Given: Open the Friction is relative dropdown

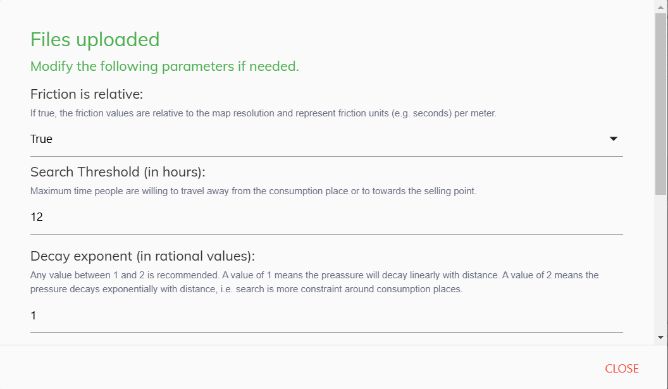Looking at the screenshot, I should 326,139.
